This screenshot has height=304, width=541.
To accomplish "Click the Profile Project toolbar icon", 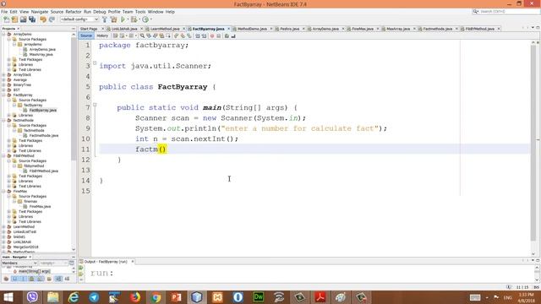I will (x=145, y=19).
